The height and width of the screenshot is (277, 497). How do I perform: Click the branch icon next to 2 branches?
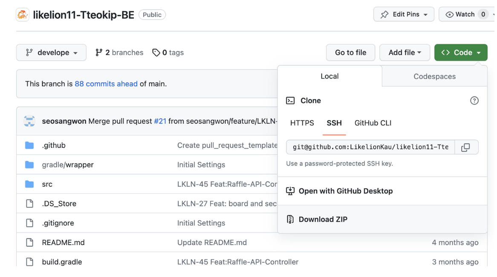tap(99, 52)
